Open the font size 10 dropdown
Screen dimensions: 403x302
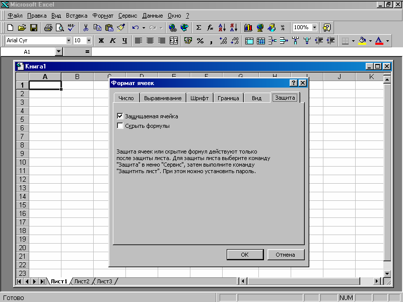tap(89, 40)
